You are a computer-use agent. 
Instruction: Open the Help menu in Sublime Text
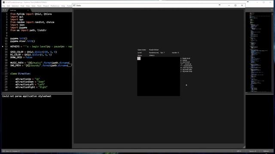coord(63,6)
